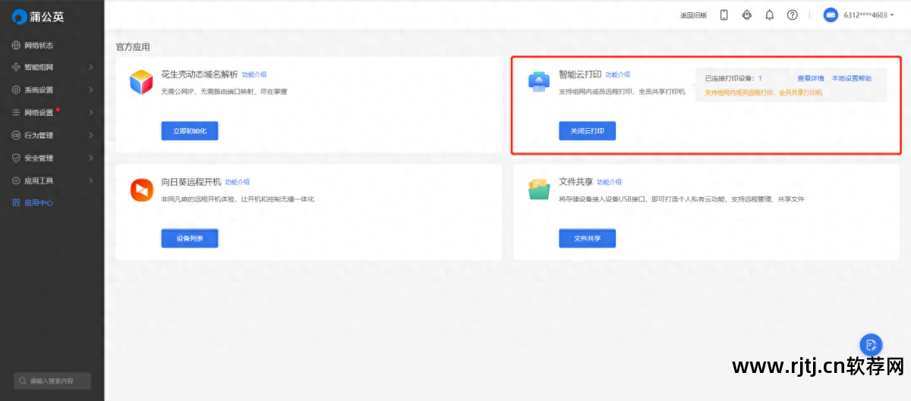This screenshot has width=911, height=401.
Task: Click the 立即初始化 button
Action: click(189, 131)
